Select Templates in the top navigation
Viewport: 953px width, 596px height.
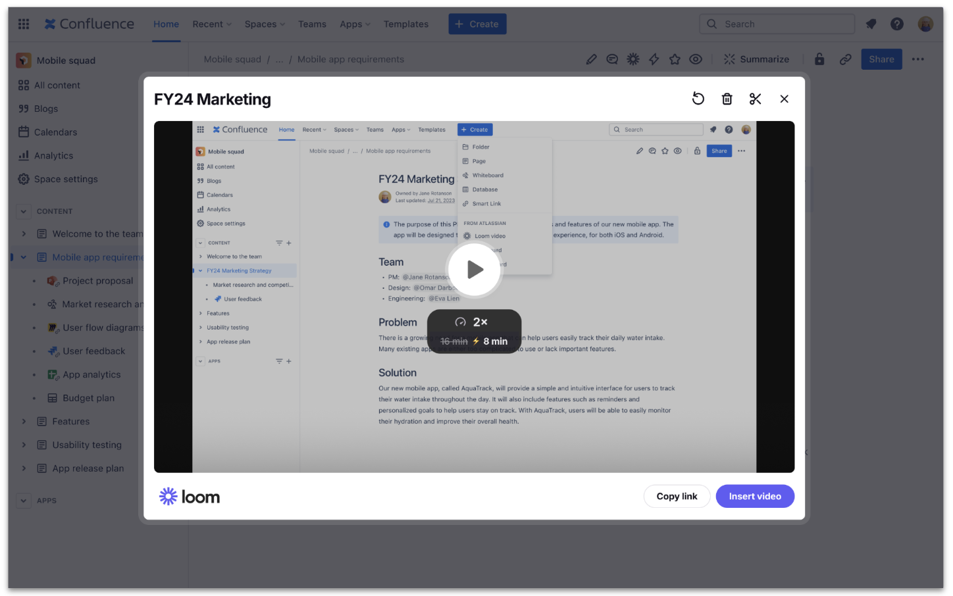tap(405, 24)
